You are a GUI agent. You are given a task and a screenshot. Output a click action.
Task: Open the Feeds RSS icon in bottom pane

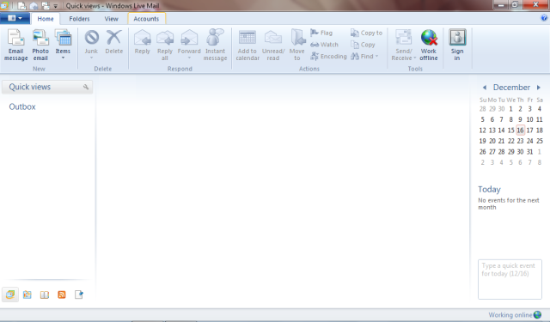coord(62,295)
